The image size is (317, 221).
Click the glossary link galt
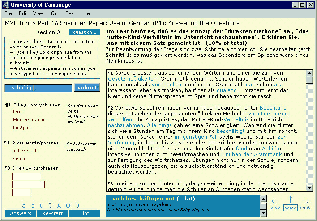click(250, 85)
